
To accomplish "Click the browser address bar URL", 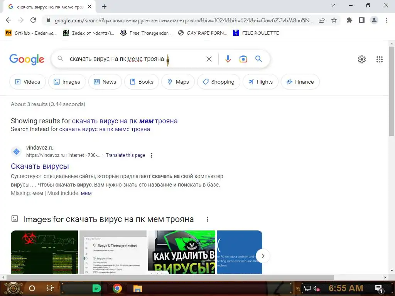I will pyautogui.click(x=184, y=20).
